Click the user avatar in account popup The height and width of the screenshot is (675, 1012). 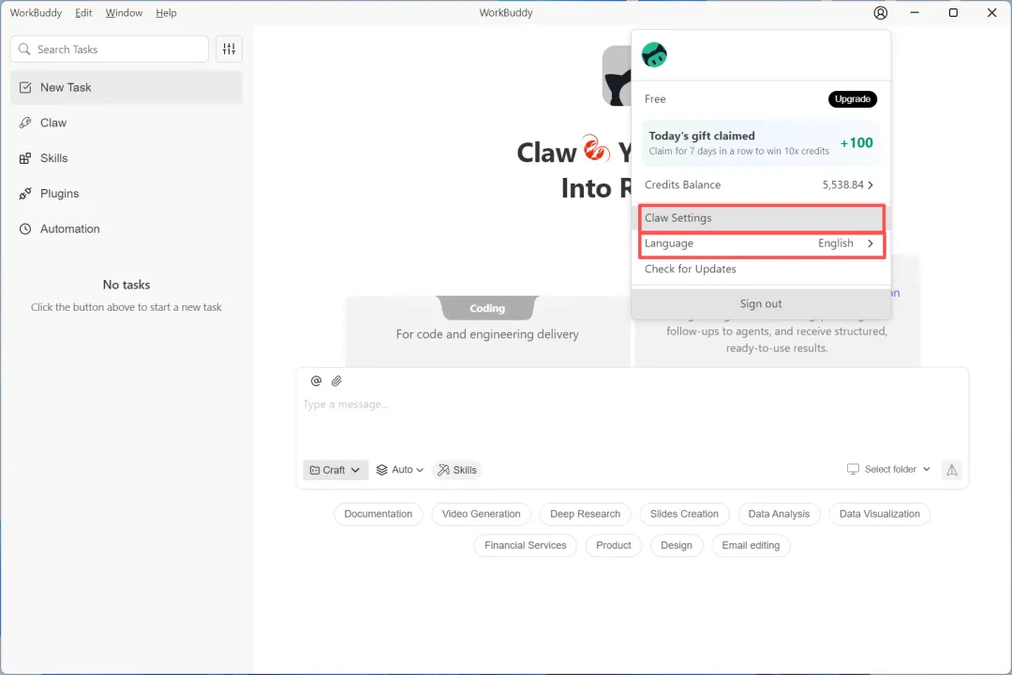coord(654,55)
